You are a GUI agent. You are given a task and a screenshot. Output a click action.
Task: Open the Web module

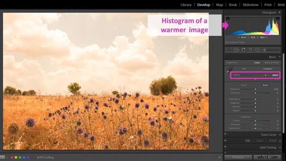(x=281, y=5)
